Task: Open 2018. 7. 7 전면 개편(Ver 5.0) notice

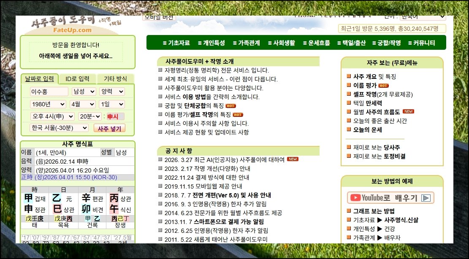Action: (218, 195)
